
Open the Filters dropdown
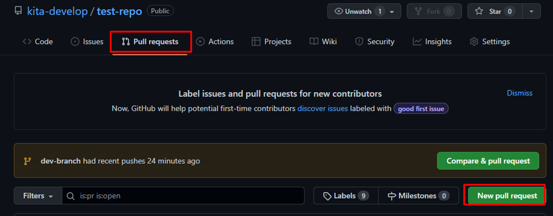pyautogui.click(x=37, y=195)
